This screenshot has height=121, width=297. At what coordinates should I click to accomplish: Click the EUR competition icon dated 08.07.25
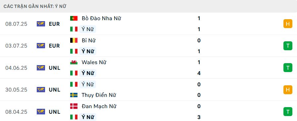tap(41, 24)
